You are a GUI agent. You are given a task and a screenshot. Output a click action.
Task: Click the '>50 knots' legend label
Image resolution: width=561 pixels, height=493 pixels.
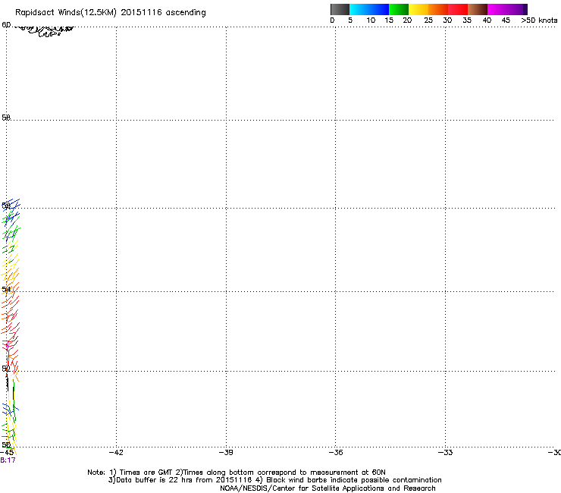(539, 20)
